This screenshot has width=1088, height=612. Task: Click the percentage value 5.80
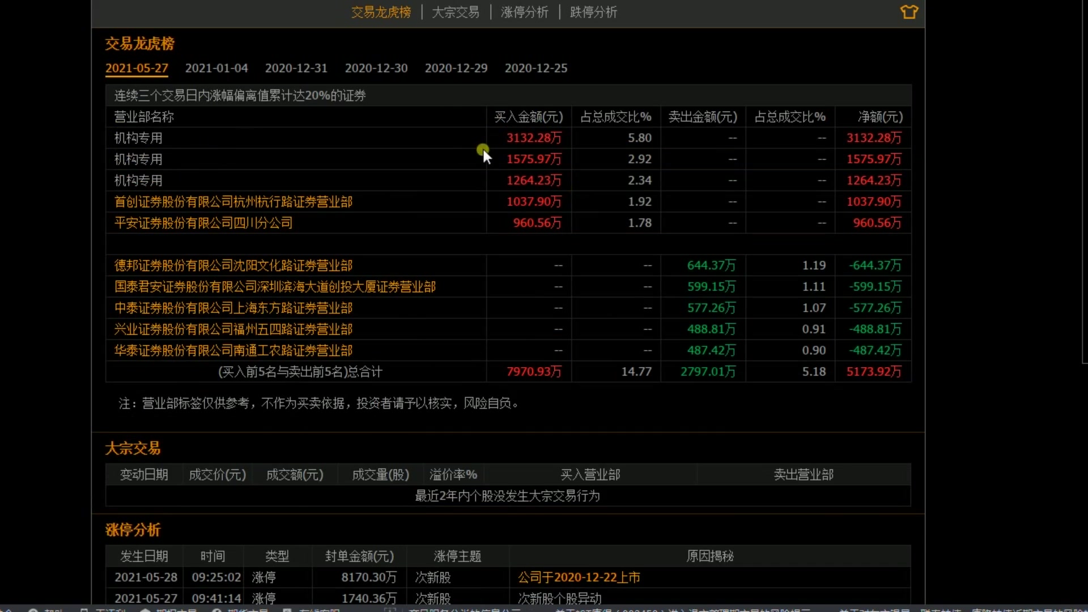(640, 138)
